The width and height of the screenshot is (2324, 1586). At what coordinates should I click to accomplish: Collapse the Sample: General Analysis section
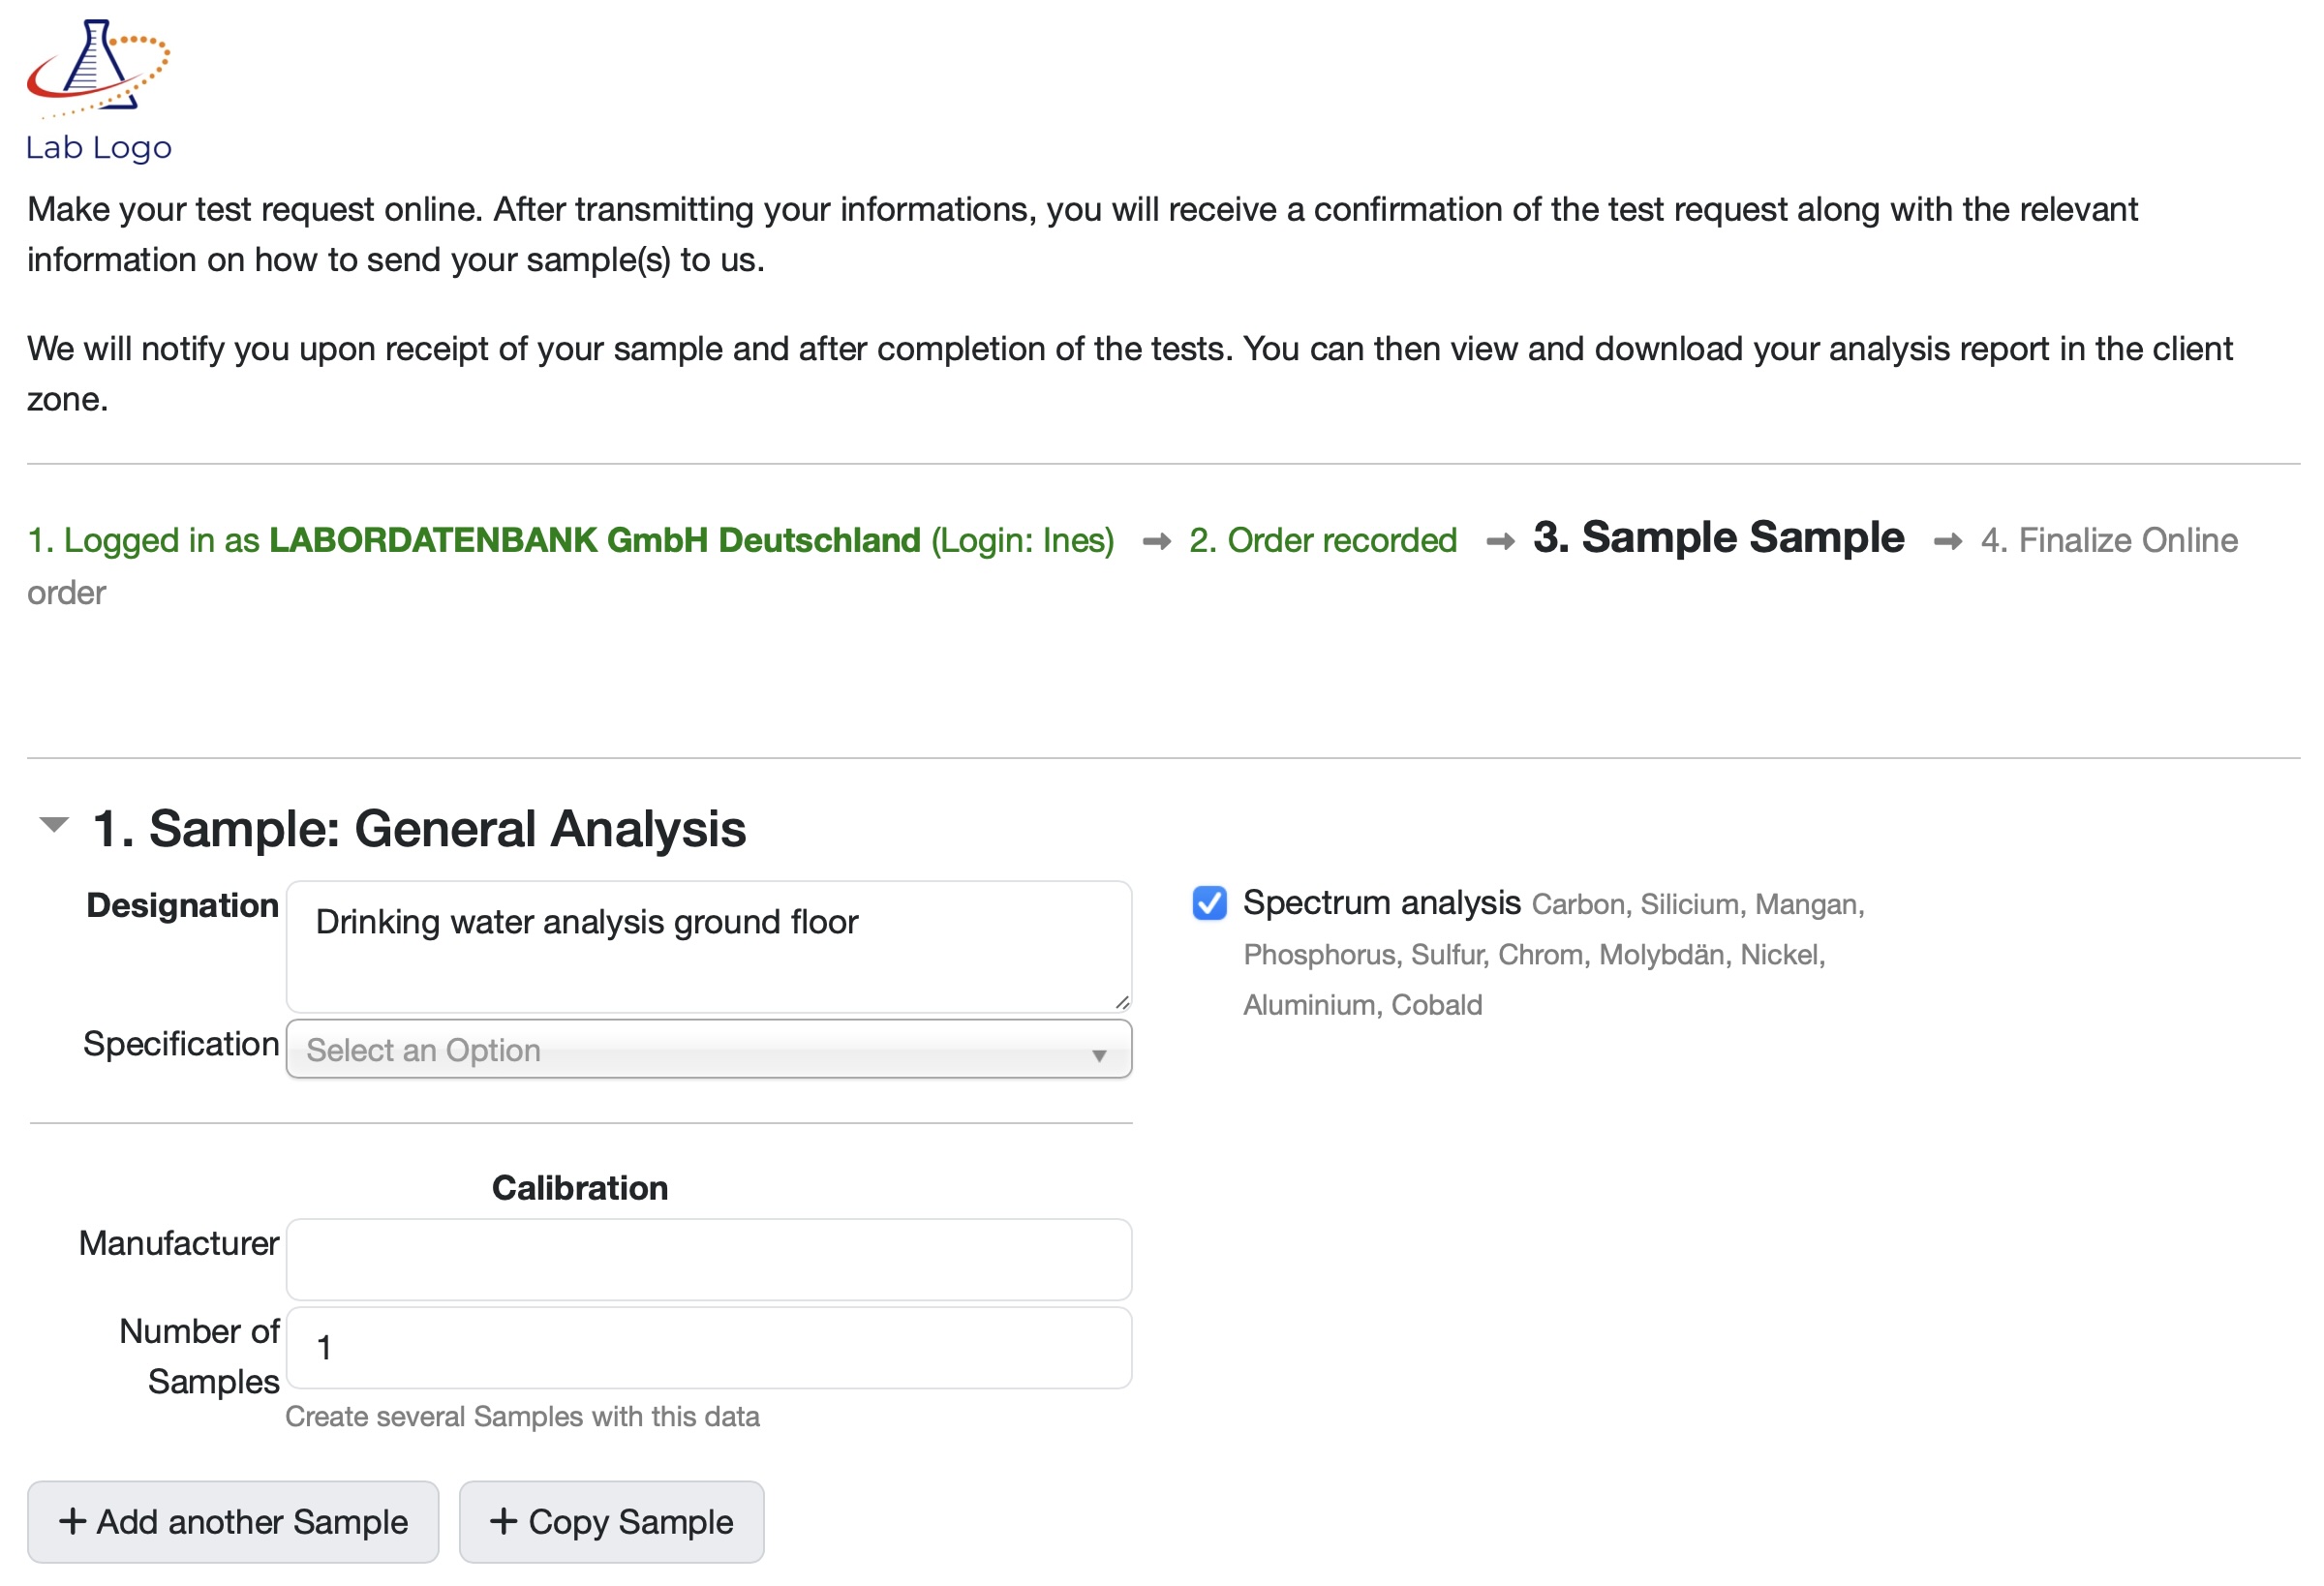point(53,823)
